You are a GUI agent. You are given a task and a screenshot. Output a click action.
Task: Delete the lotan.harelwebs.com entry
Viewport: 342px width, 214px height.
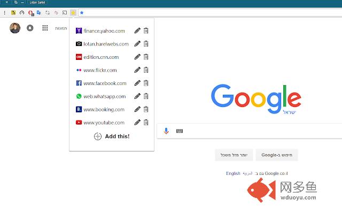(146, 44)
